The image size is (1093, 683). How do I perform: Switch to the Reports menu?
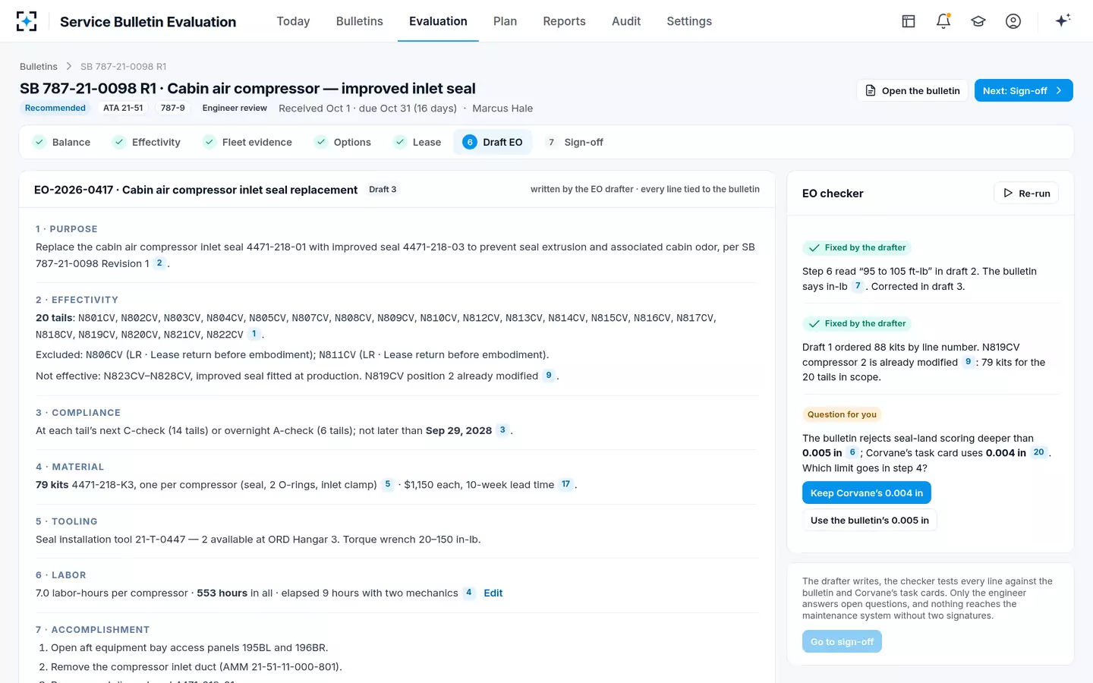[x=564, y=21]
